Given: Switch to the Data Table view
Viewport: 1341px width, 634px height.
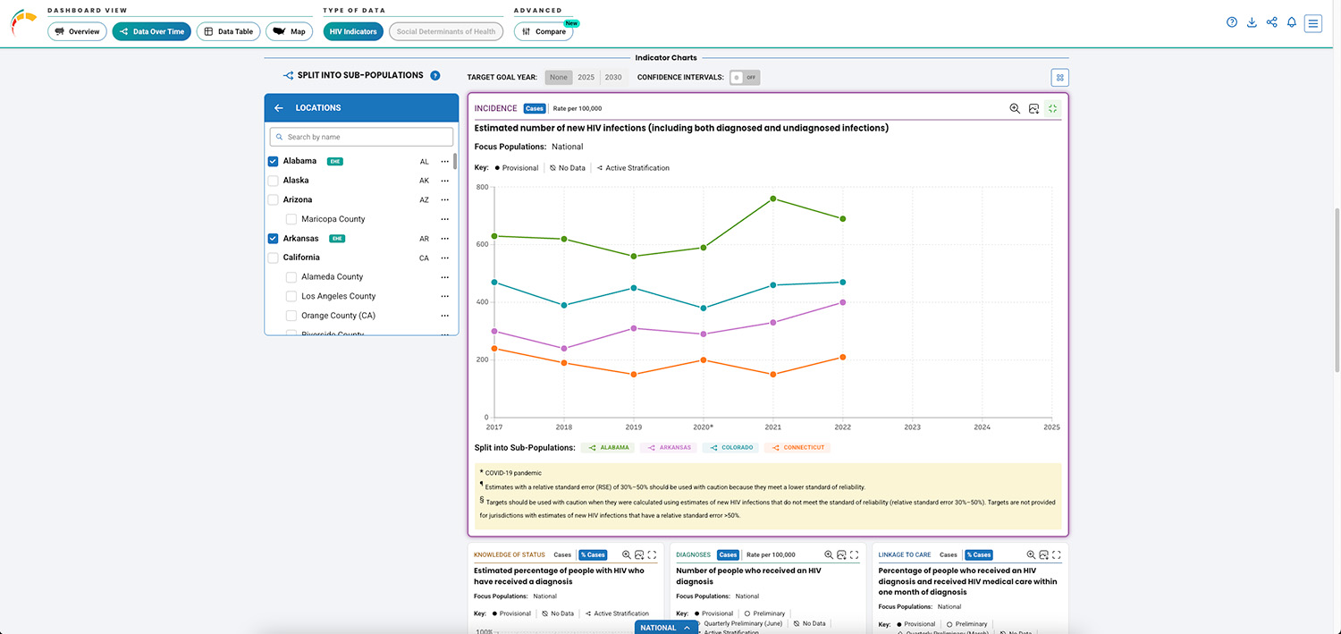Looking at the screenshot, I should pos(229,31).
